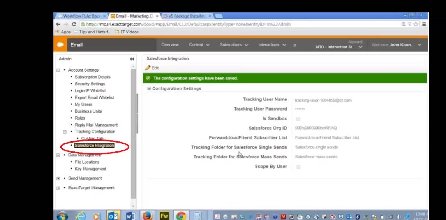Expand the Send Management tree node
This screenshot has width=446, height=220.
tap(58, 178)
